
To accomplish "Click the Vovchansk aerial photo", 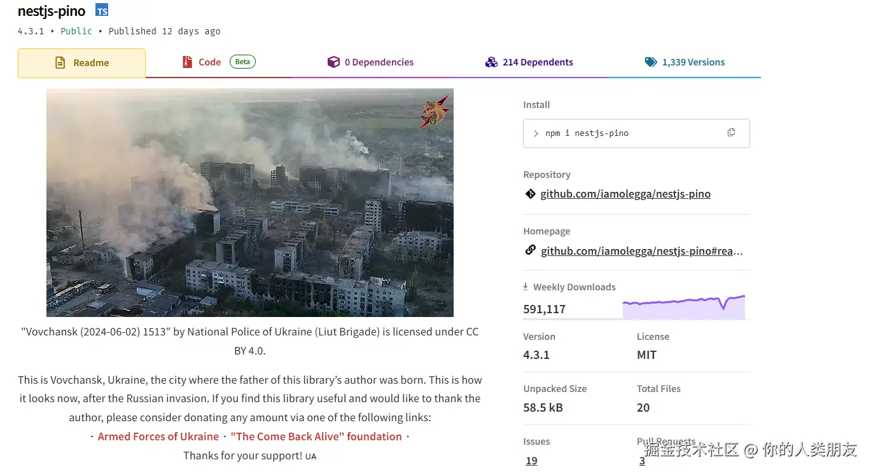I will (x=249, y=202).
